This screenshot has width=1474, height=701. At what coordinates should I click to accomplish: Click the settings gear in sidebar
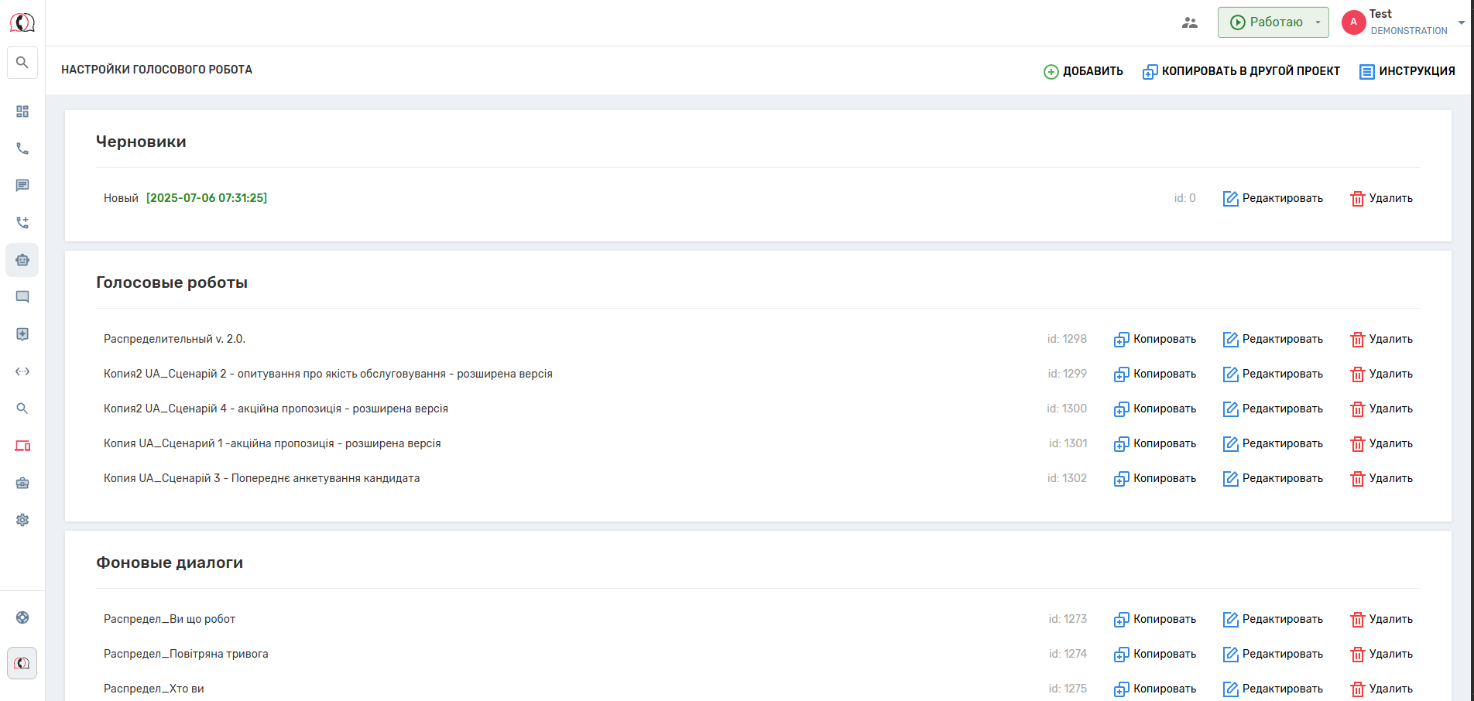[x=22, y=520]
